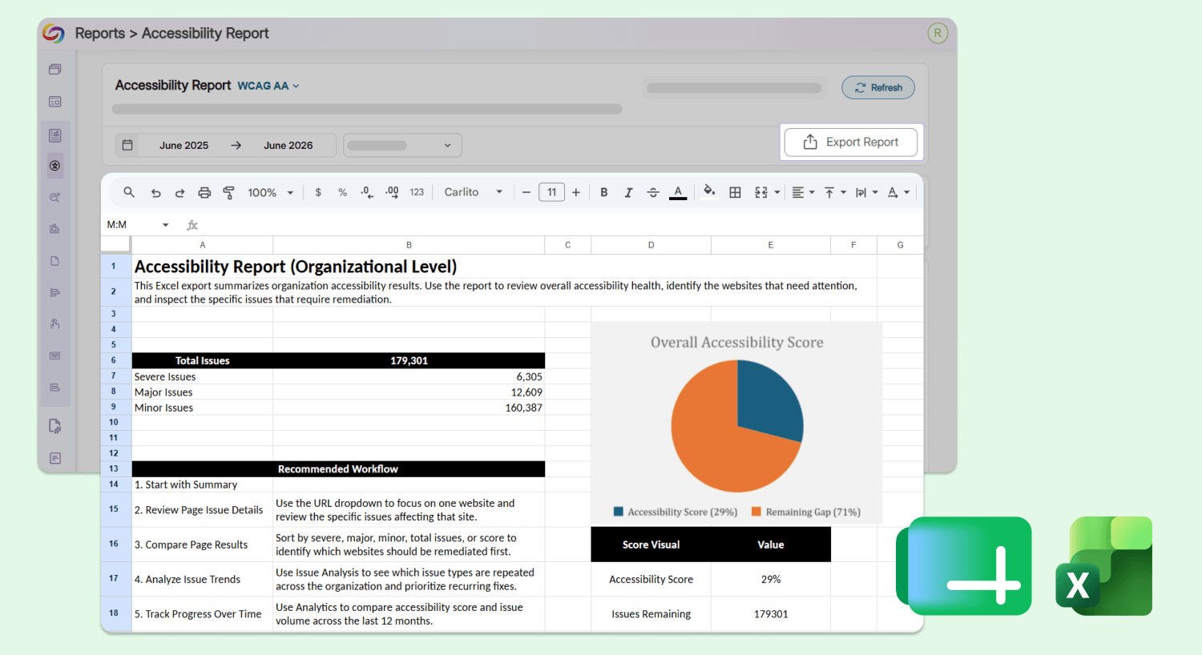1202x655 pixels.
Task: Open the 100% zoom dropdown
Action: (x=270, y=192)
